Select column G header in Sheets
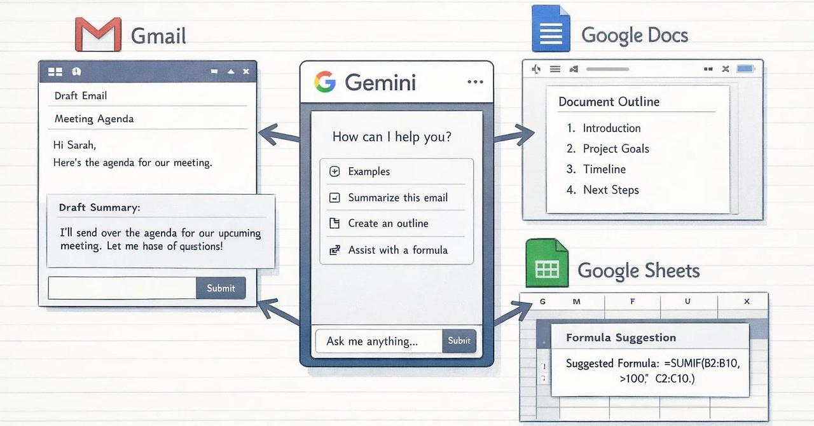The image size is (814, 426). point(542,301)
